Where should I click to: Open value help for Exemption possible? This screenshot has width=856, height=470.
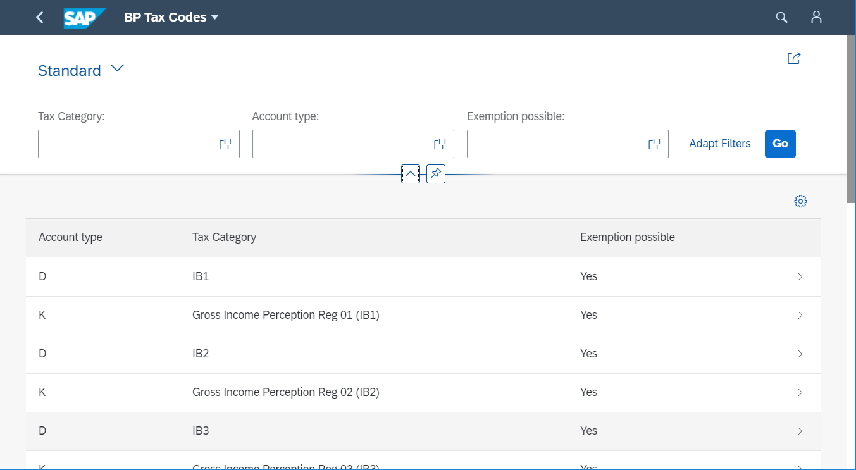coord(654,144)
